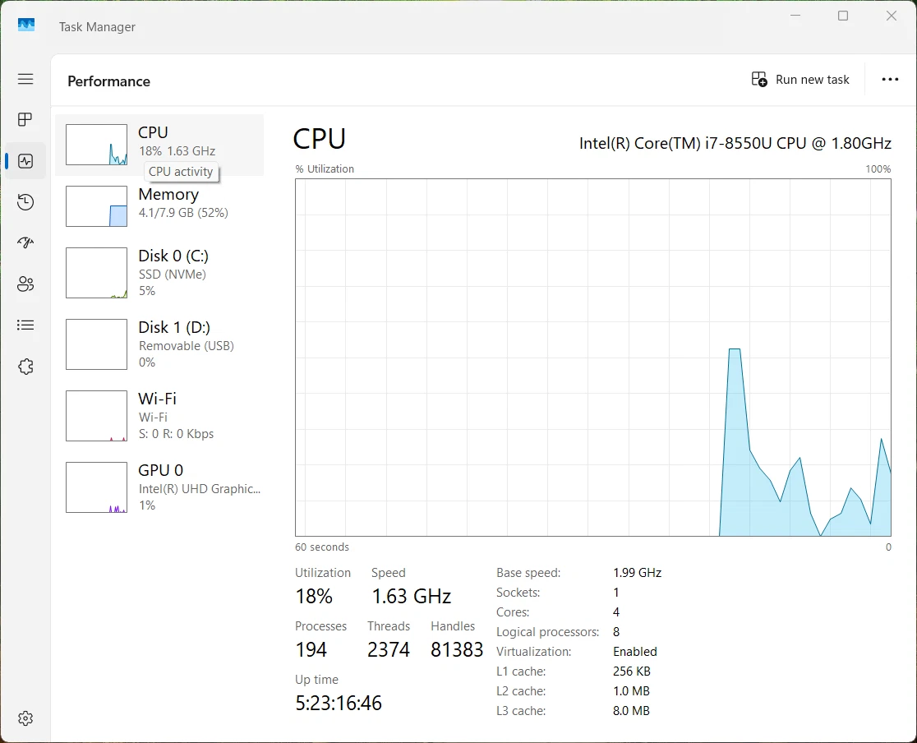This screenshot has width=917, height=743.
Task: Go to the Processes page icon
Action: coord(25,119)
